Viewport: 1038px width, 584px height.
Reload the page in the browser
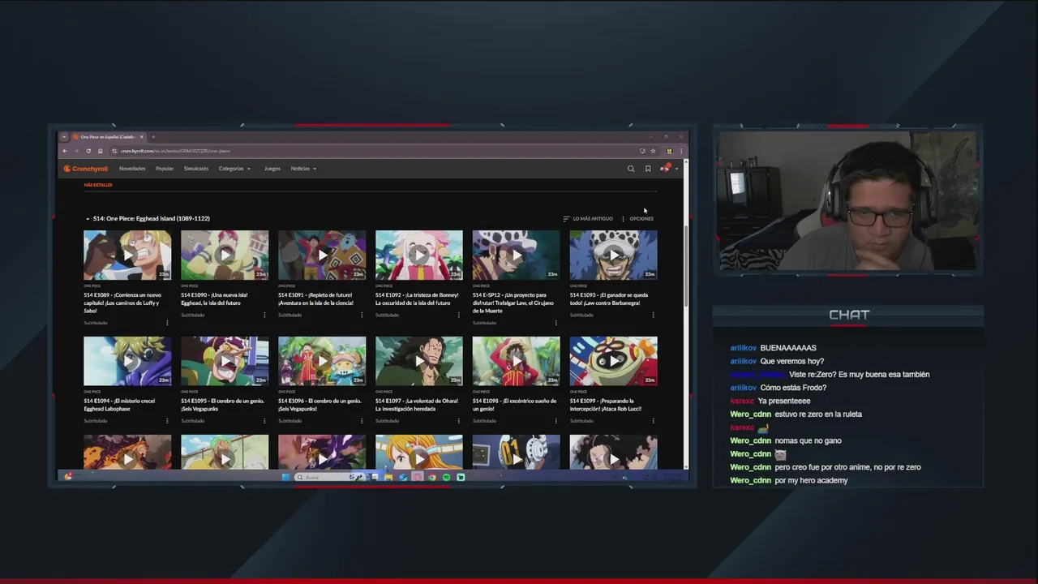pos(88,151)
